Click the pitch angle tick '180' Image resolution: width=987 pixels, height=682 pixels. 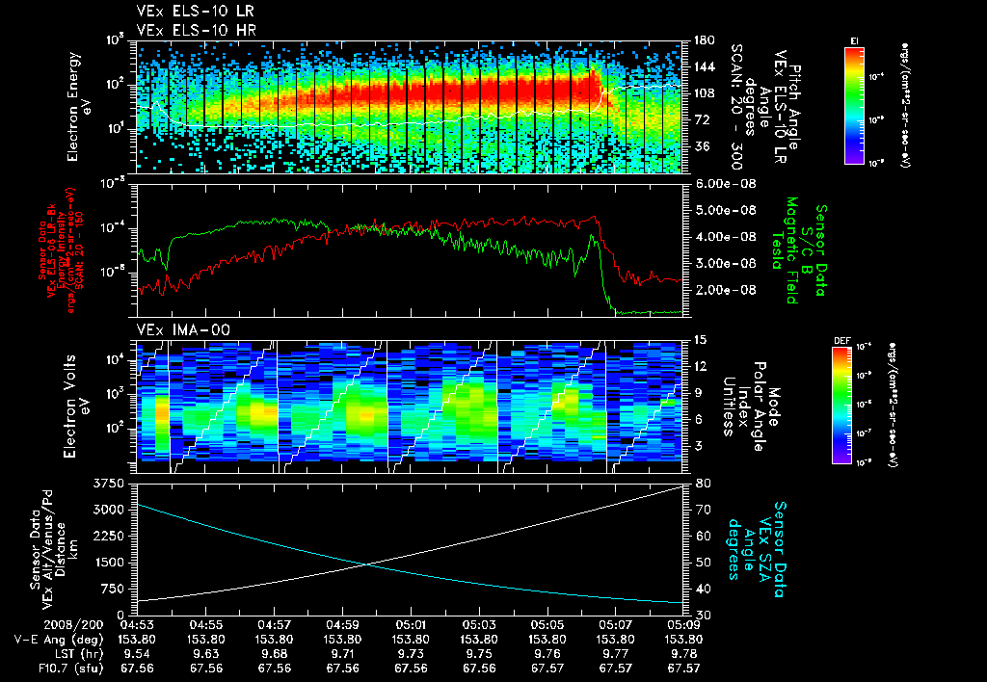point(705,40)
